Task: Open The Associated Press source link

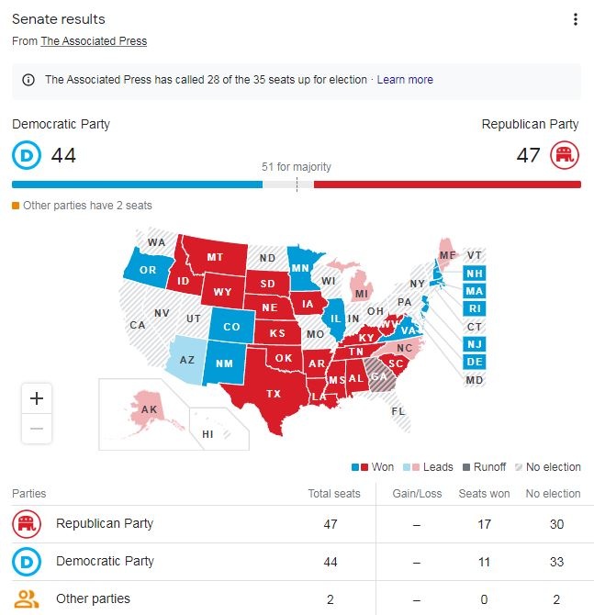Action: click(94, 41)
